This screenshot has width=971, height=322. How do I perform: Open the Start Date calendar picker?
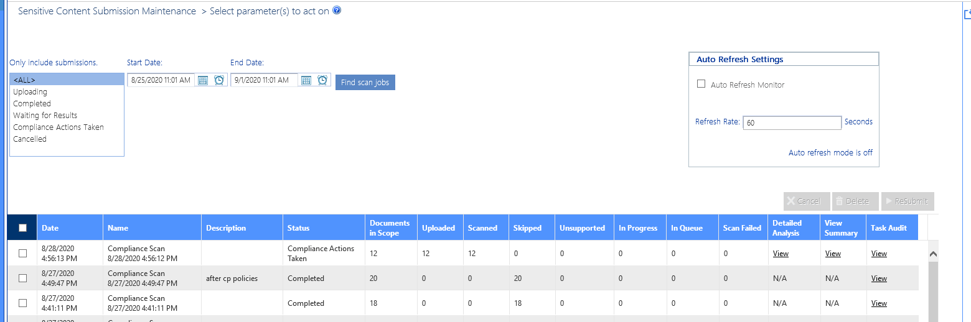coord(203,80)
